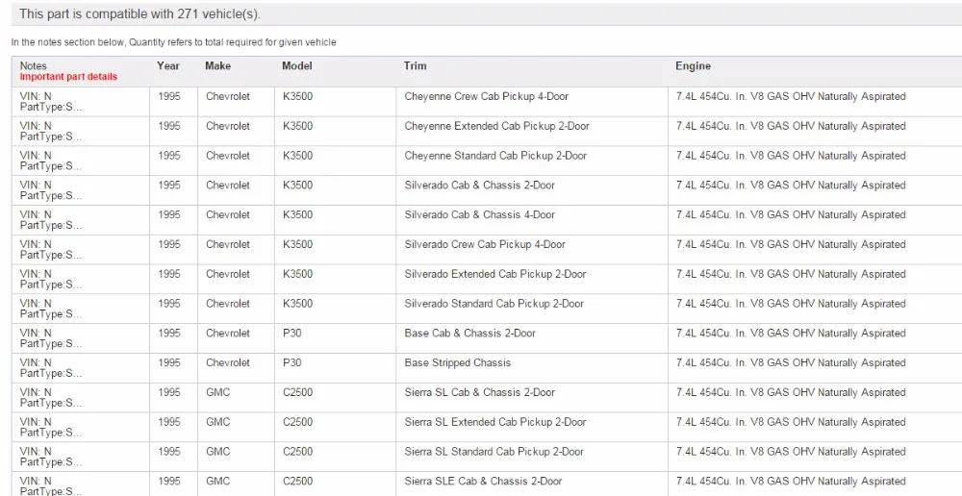
Task: Click the Year column header
Action: pos(168,65)
